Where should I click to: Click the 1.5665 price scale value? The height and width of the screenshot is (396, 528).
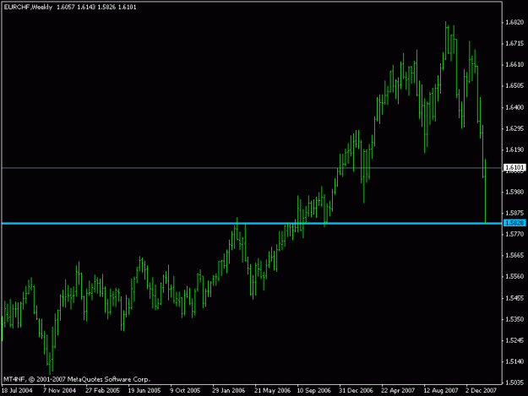pyautogui.click(x=514, y=255)
